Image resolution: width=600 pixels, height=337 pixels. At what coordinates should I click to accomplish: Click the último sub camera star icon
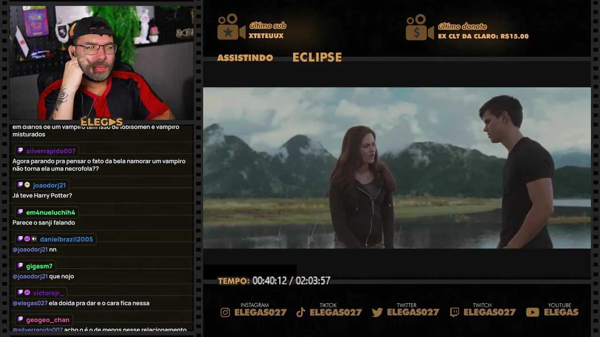point(231,27)
